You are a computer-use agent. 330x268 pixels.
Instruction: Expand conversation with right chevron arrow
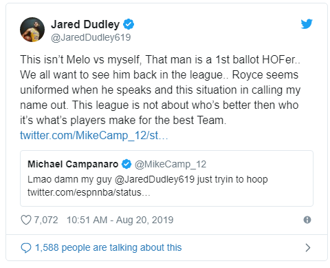coord(308,247)
